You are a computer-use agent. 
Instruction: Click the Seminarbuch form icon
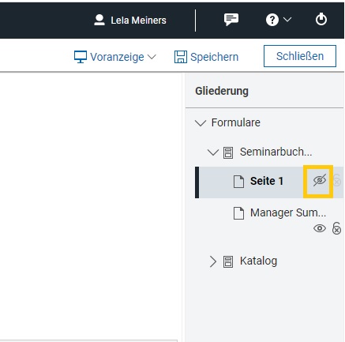coord(228,152)
